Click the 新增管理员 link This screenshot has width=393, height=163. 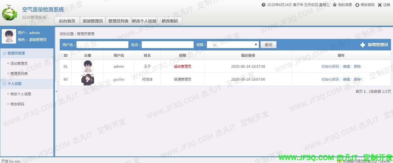(378, 45)
